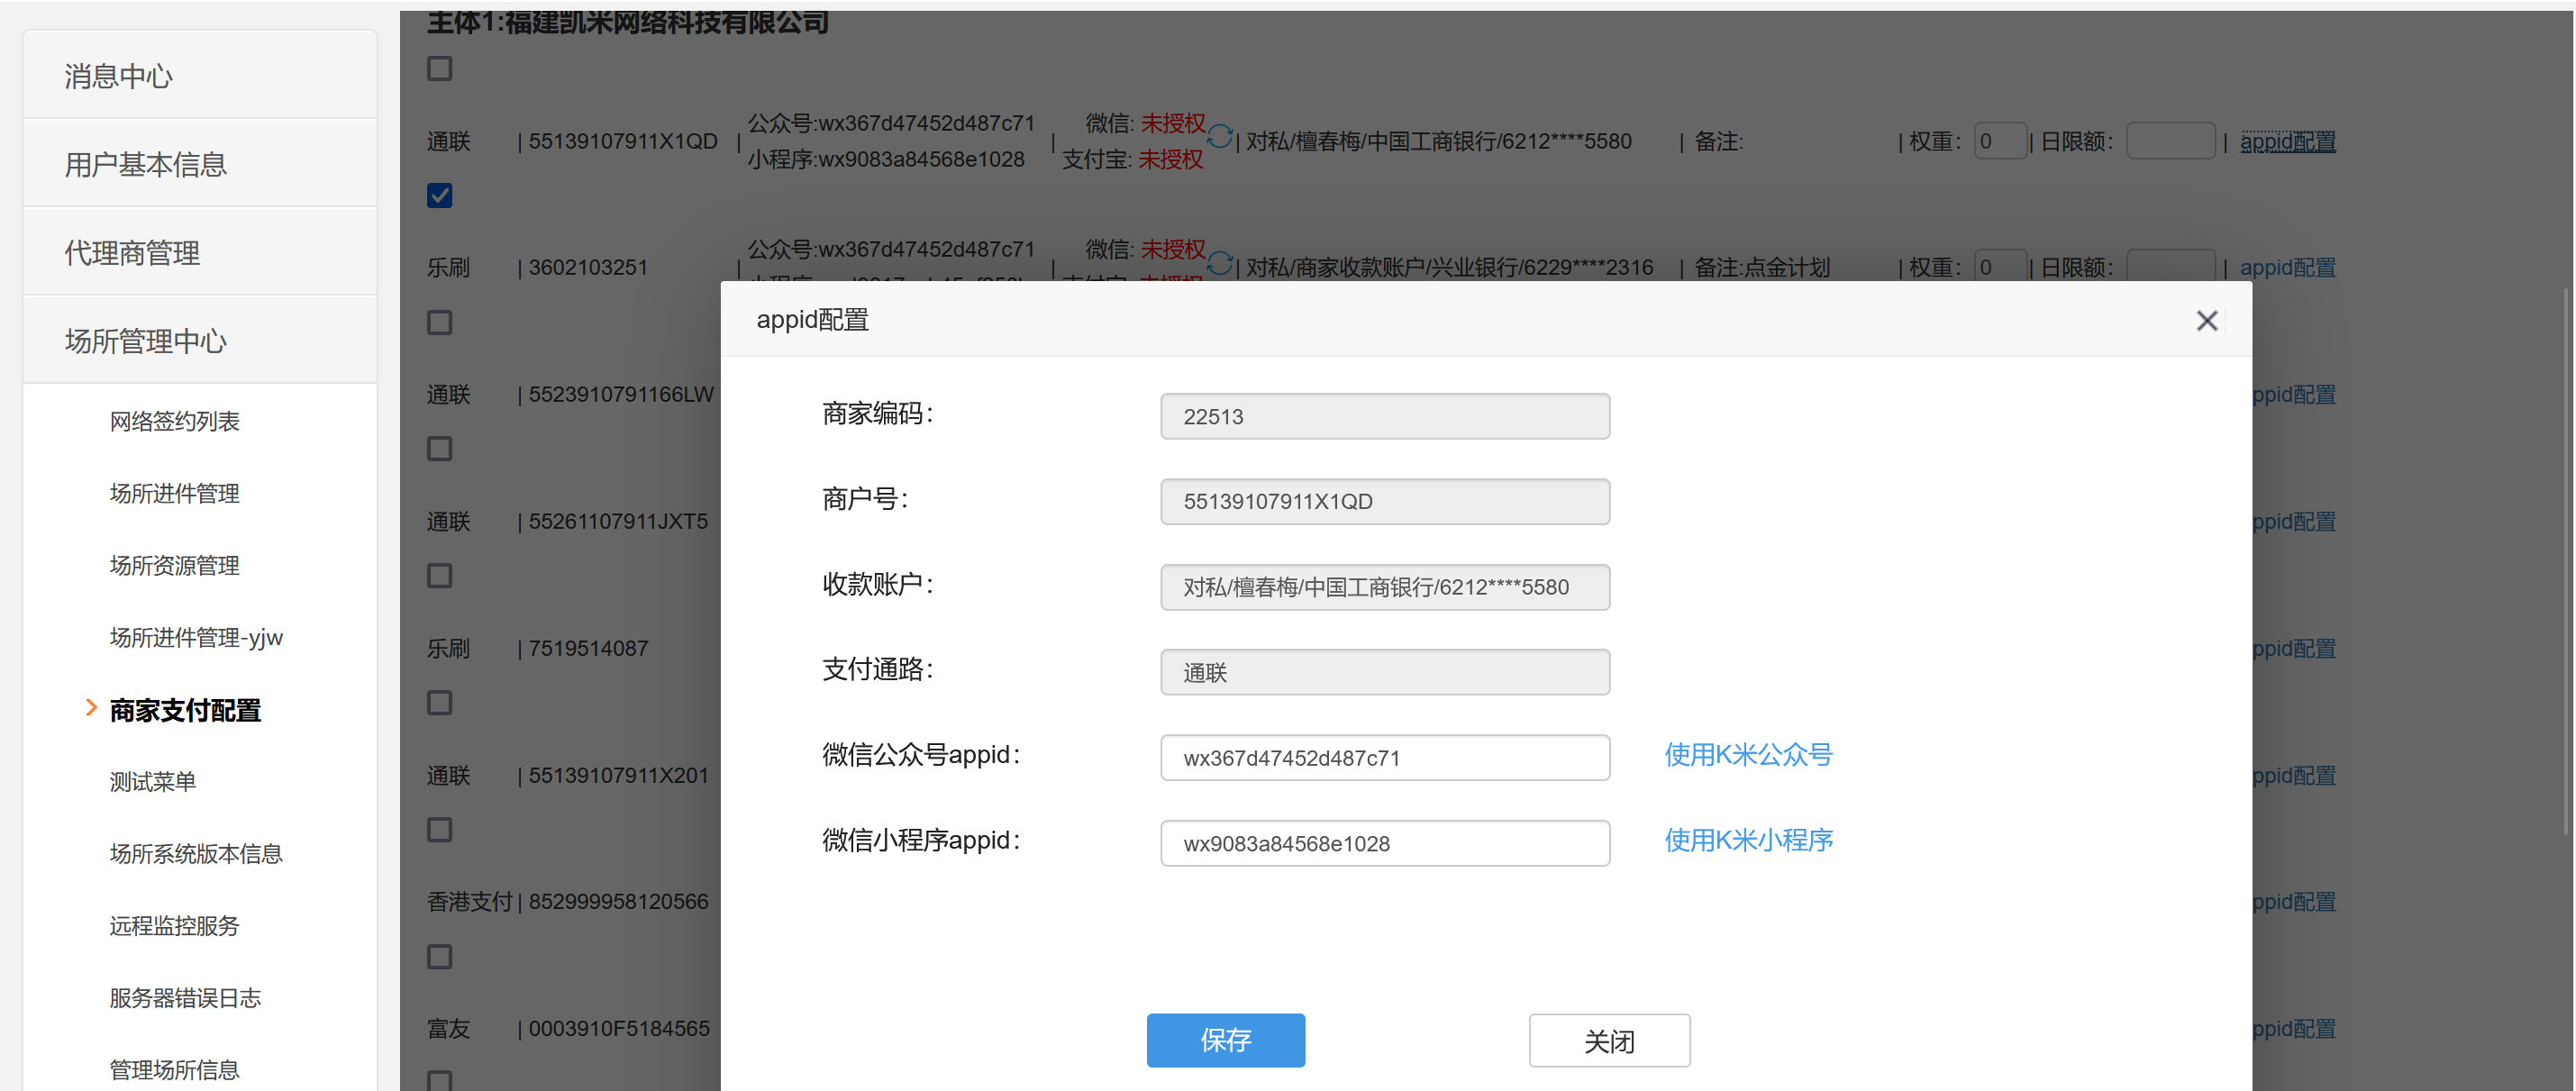This screenshot has width=2576, height=1091.
Task: Click merchant number 3602103251 text
Action: point(588,267)
